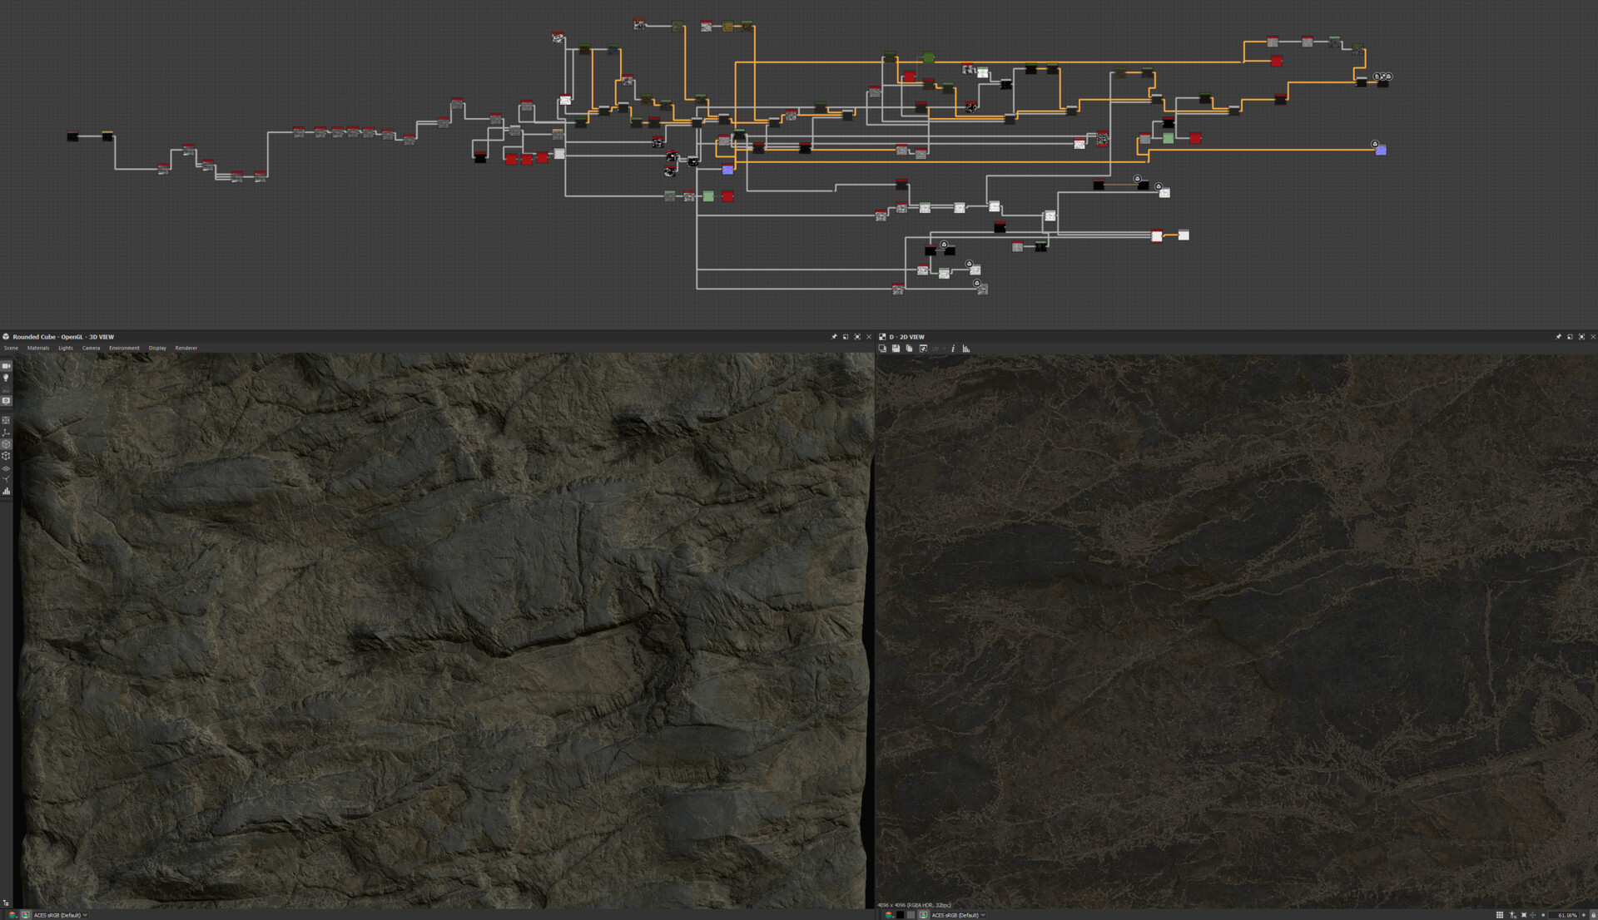Open the Materials menu

37,348
